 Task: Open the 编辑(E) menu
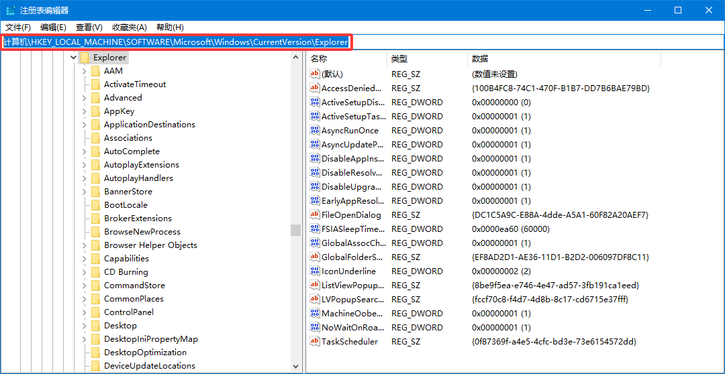(53, 27)
